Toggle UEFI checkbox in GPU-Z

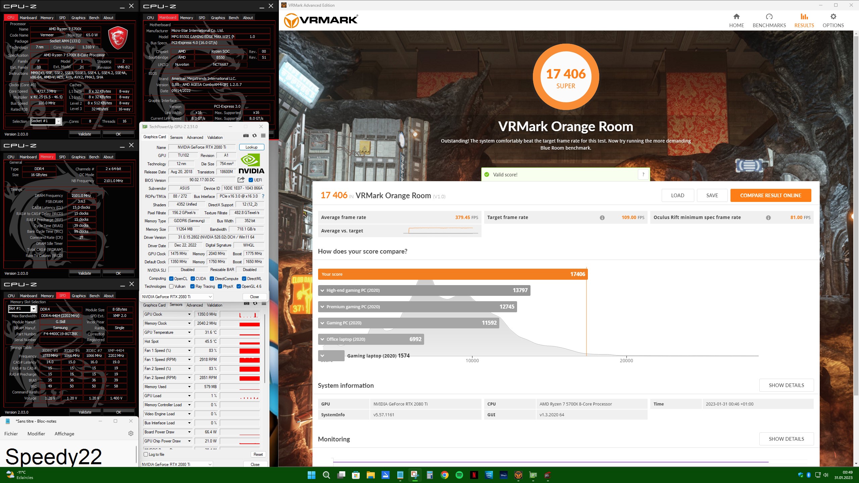(x=251, y=180)
